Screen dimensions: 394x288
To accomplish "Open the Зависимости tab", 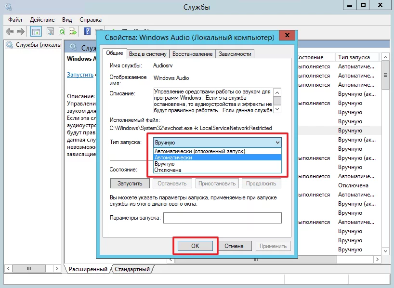I will coord(235,54).
